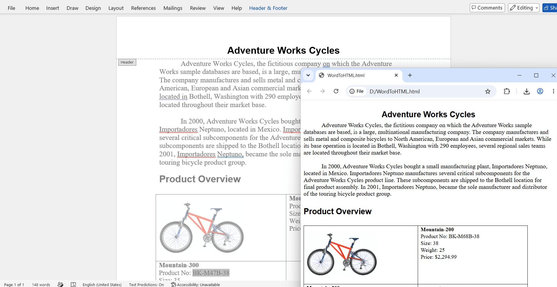
Task: Open the Layout ribbon tab
Action: 116,8
